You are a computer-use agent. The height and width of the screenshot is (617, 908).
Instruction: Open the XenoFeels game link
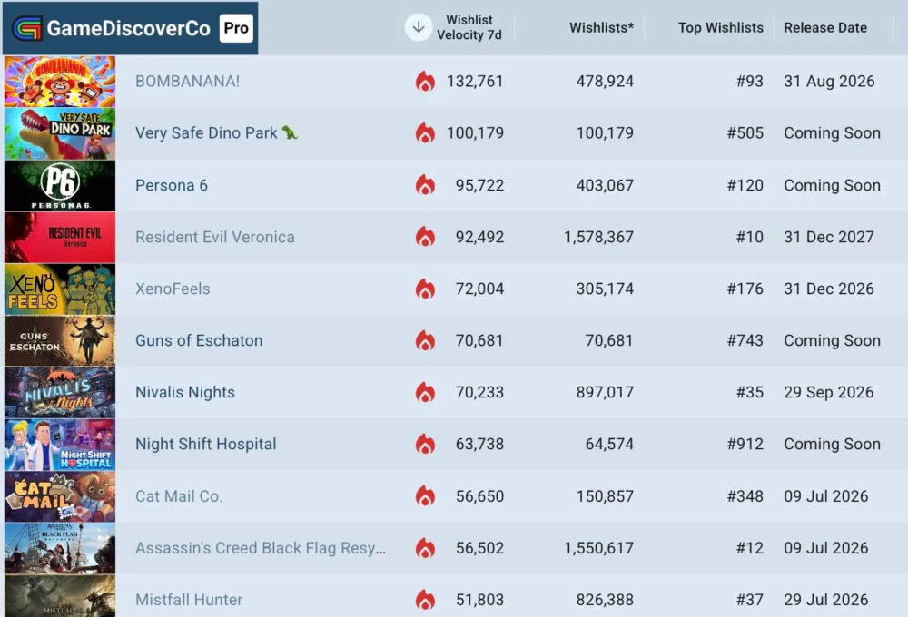[173, 289]
